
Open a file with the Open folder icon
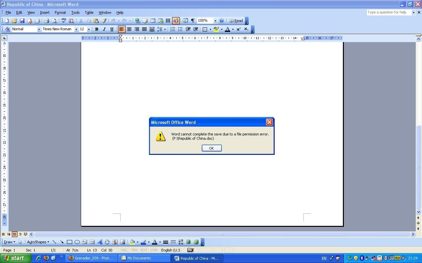point(14,21)
